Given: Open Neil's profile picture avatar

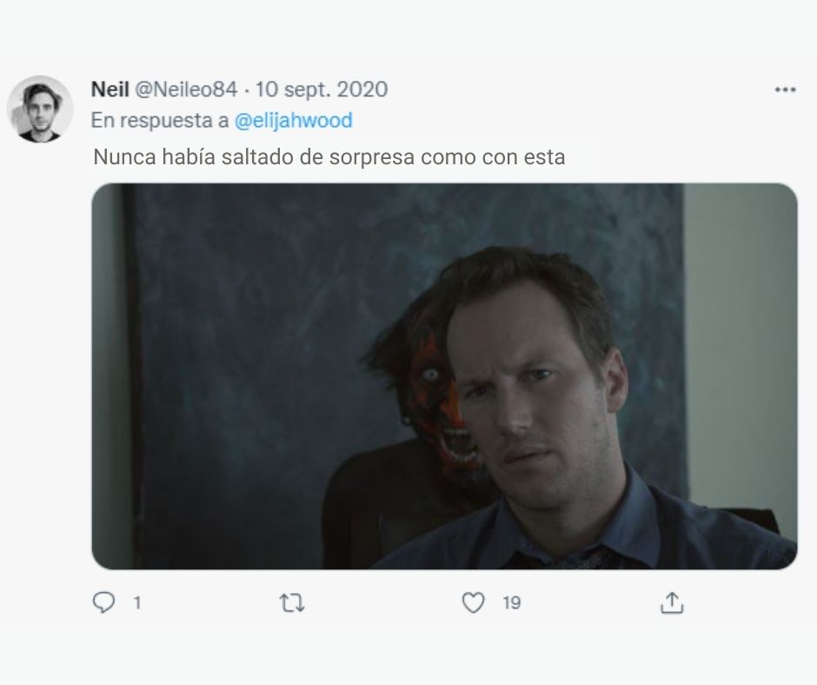Looking at the screenshot, I should (x=40, y=109).
